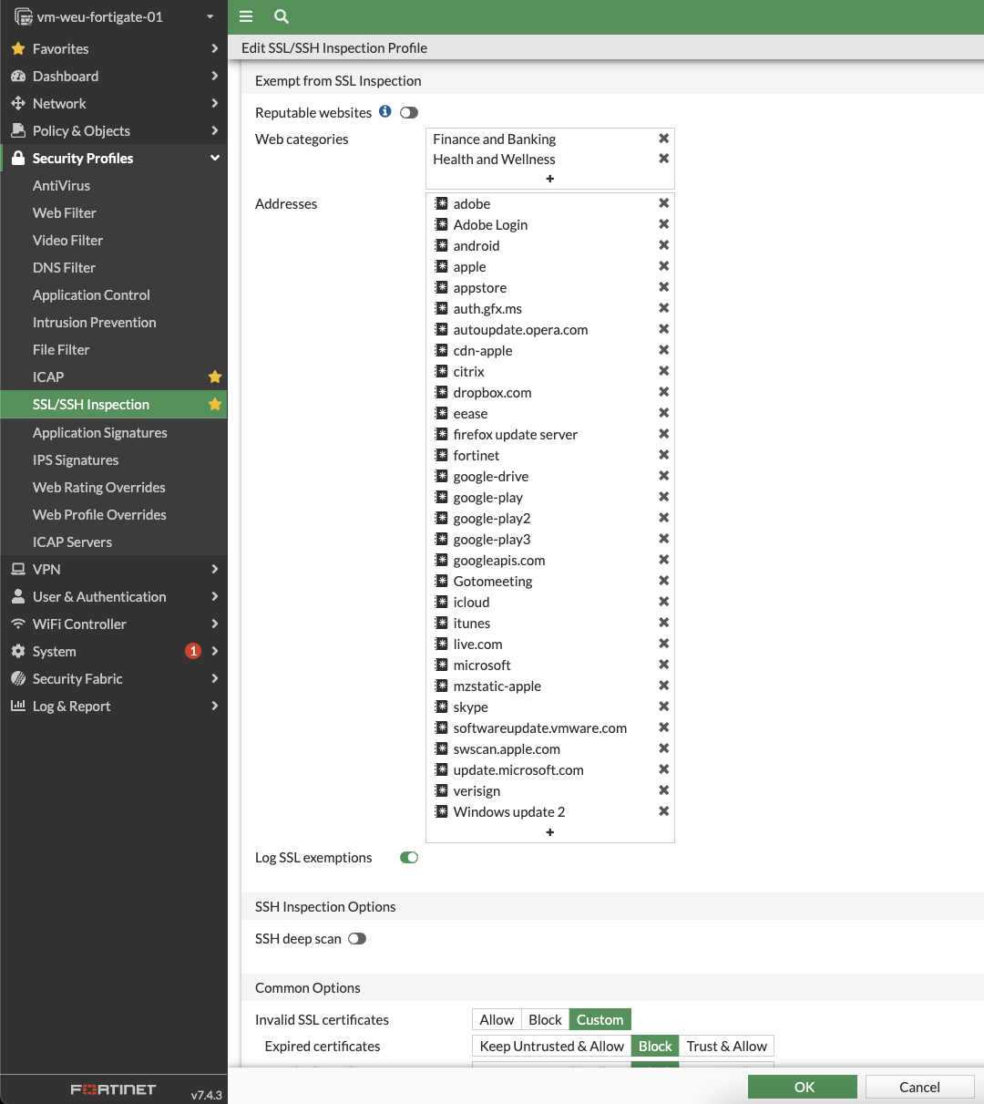The width and height of the screenshot is (984, 1104).
Task: Click the info icon beside Reputable websites
Action: pyautogui.click(x=385, y=111)
